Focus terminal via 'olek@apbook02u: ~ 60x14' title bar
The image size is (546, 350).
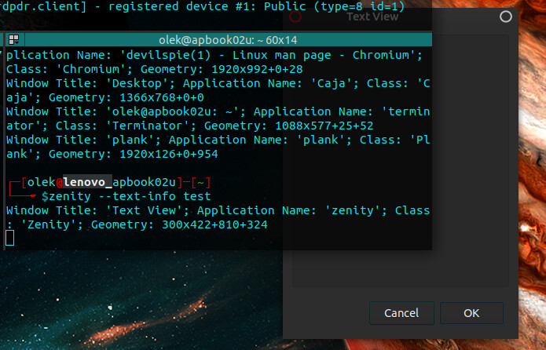click(228, 39)
